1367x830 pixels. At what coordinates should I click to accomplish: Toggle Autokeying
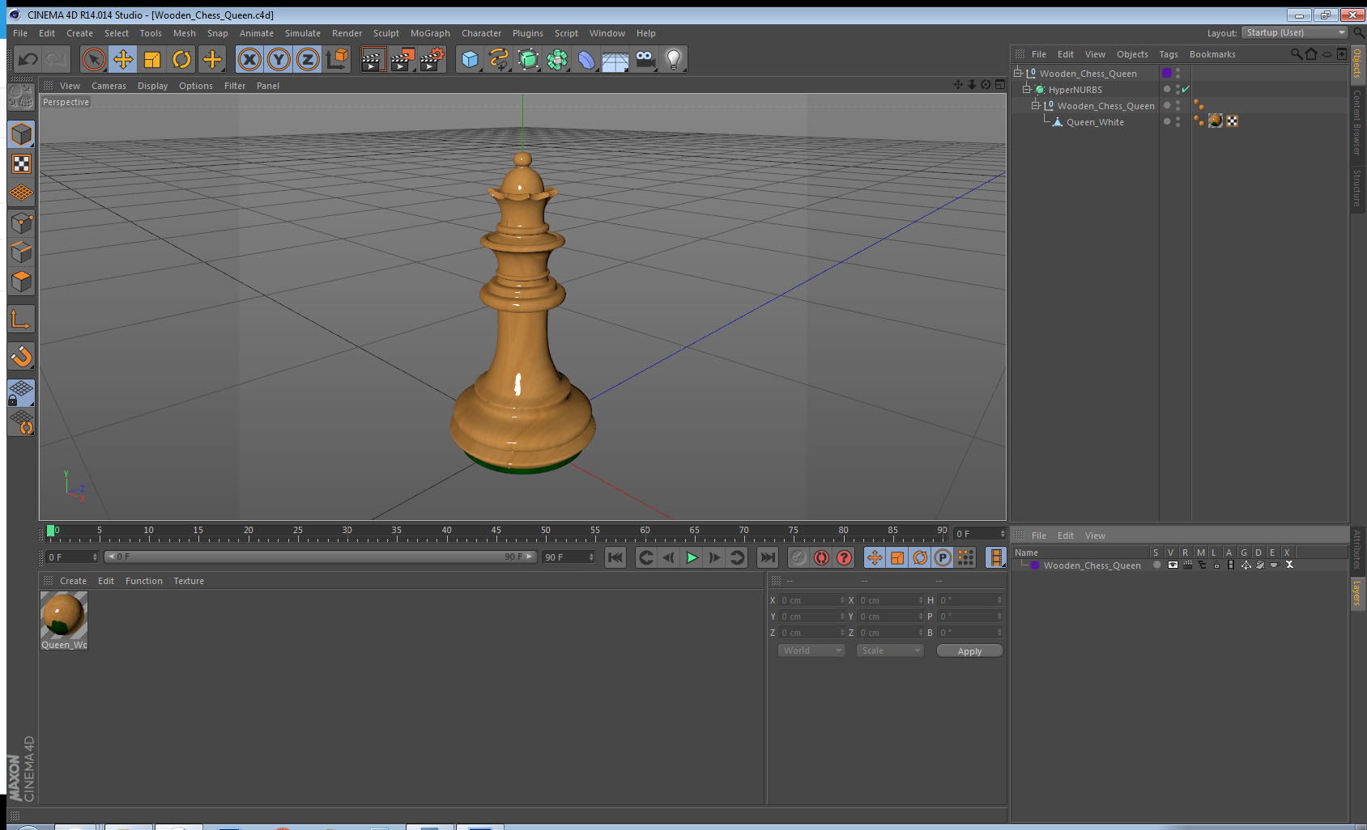point(821,557)
